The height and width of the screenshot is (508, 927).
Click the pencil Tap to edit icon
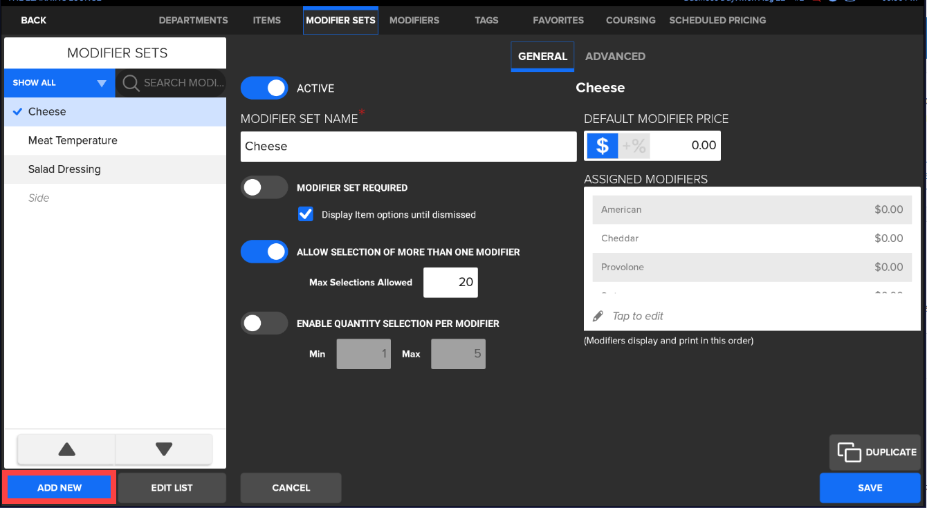tap(598, 317)
